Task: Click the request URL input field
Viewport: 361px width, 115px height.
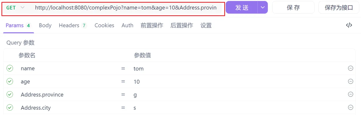Action: click(x=126, y=8)
